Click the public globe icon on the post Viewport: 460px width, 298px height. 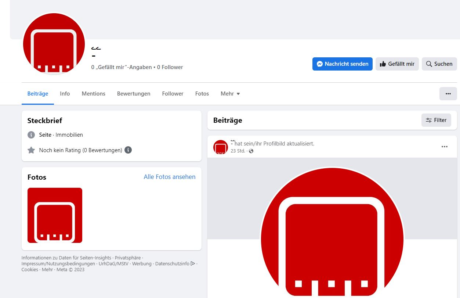tap(251, 151)
